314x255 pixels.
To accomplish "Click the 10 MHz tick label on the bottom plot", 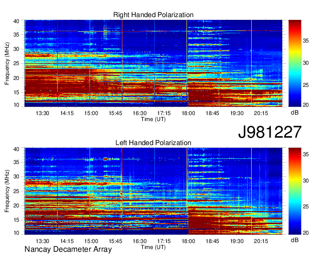I will pyautogui.click(x=16, y=233).
